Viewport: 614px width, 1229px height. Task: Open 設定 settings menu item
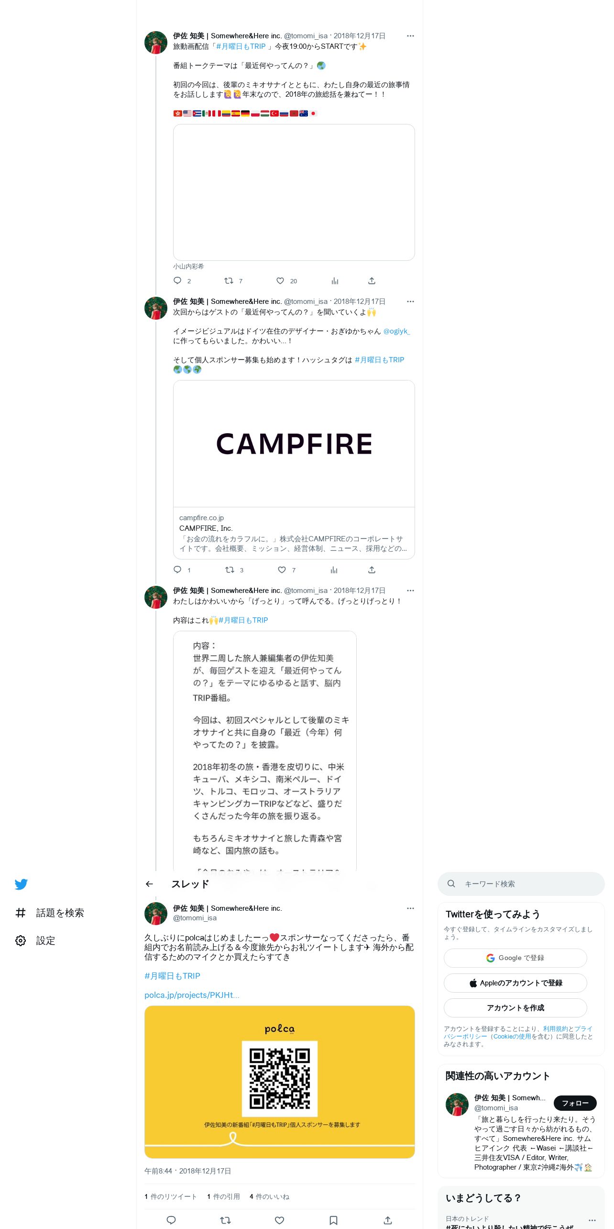point(35,940)
